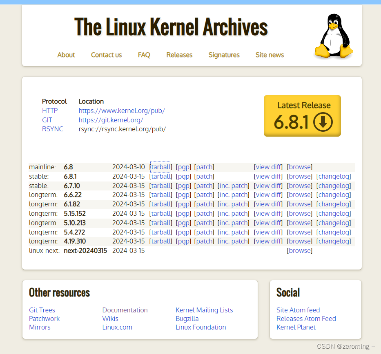Open the HTTP protocol link
Screen dimensions: 381x354
tap(50, 111)
